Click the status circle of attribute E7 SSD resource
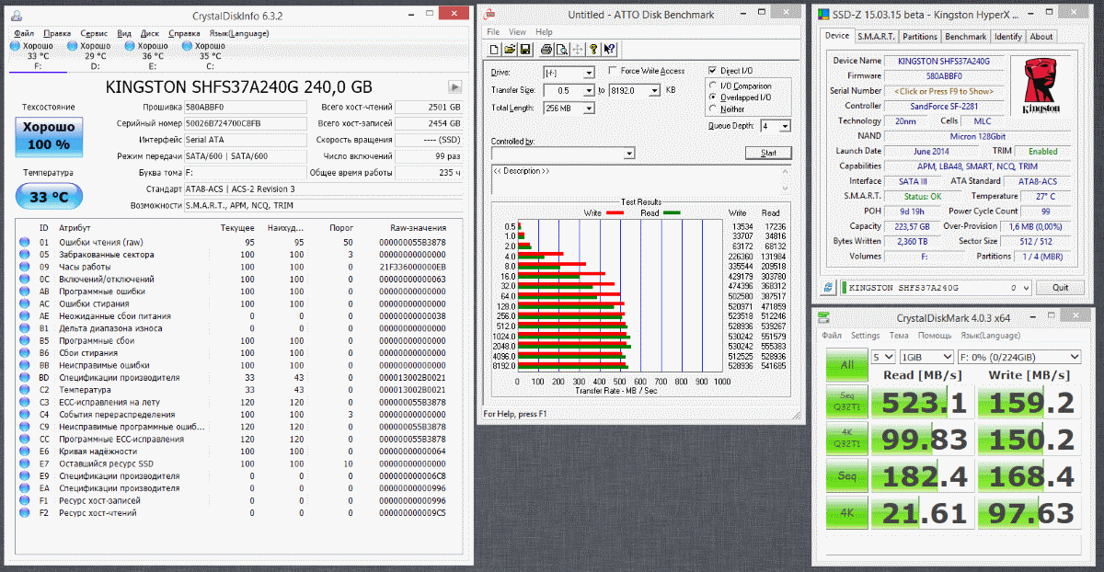The width and height of the screenshot is (1104, 572). tap(25, 463)
